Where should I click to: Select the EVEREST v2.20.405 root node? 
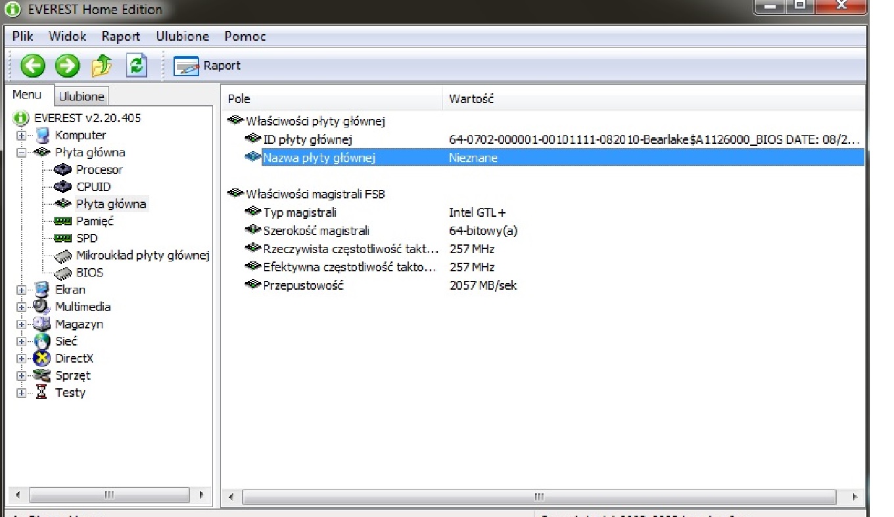coord(87,118)
